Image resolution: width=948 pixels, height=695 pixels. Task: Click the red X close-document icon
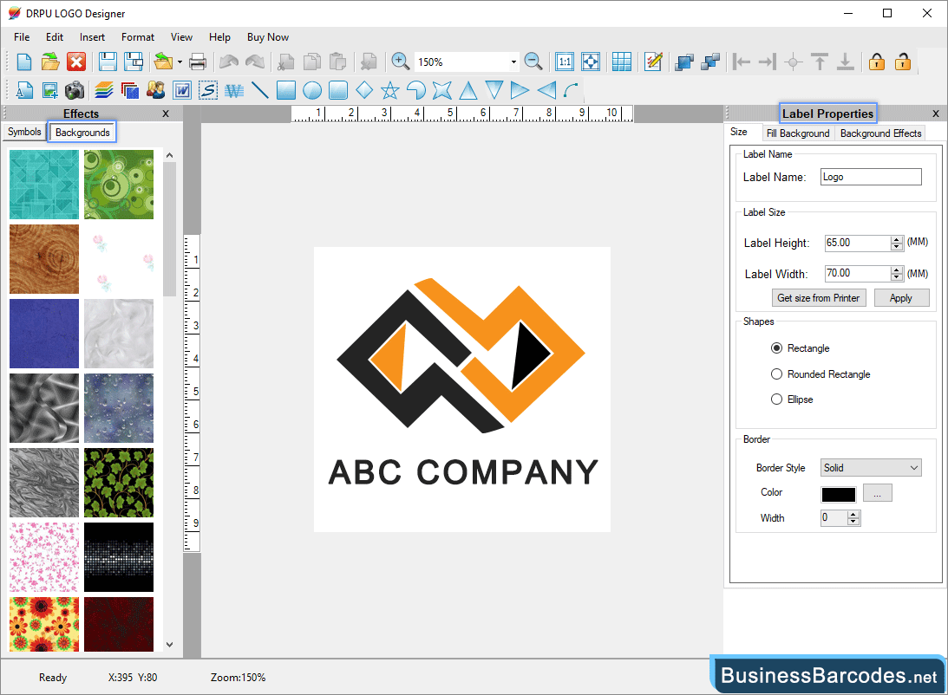tap(76, 62)
